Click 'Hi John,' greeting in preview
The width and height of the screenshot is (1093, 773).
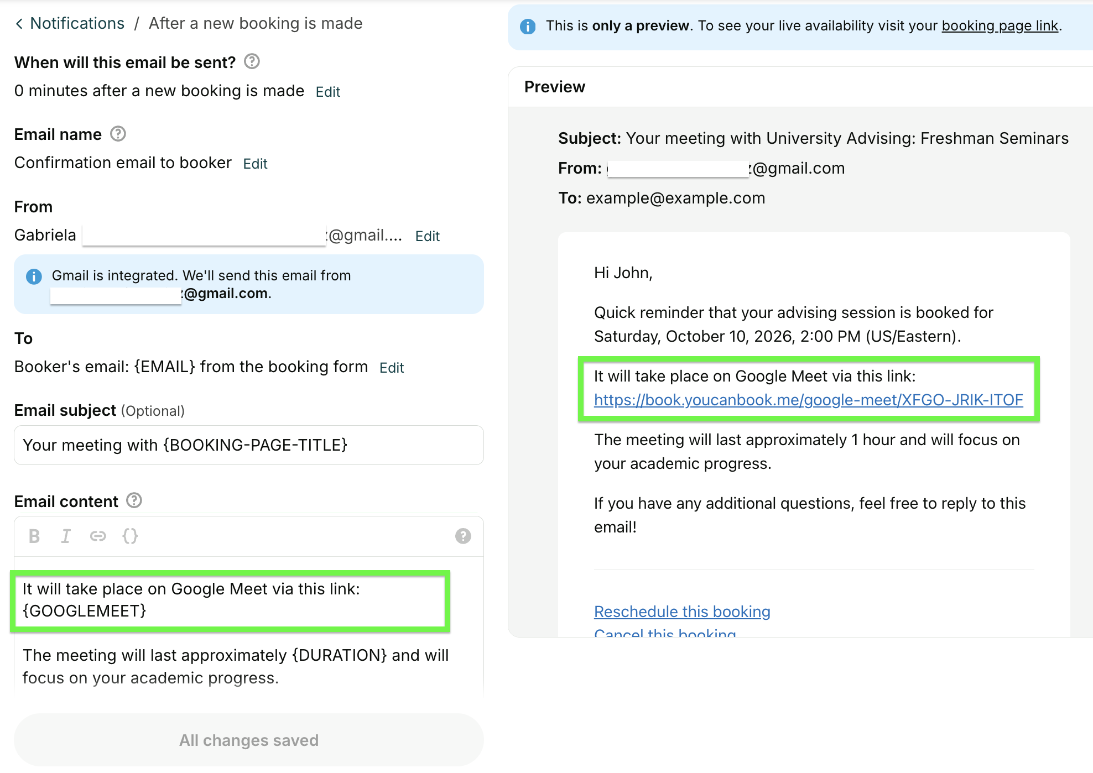[623, 273]
